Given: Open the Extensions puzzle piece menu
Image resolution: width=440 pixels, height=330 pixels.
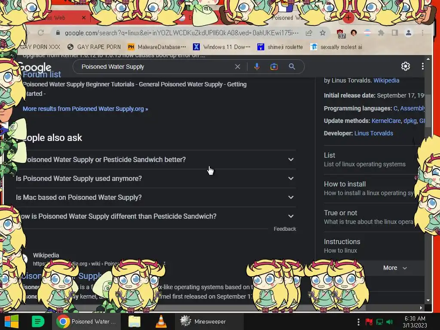Looking at the screenshot, I should pyautogui.click(x=381, y=33).
